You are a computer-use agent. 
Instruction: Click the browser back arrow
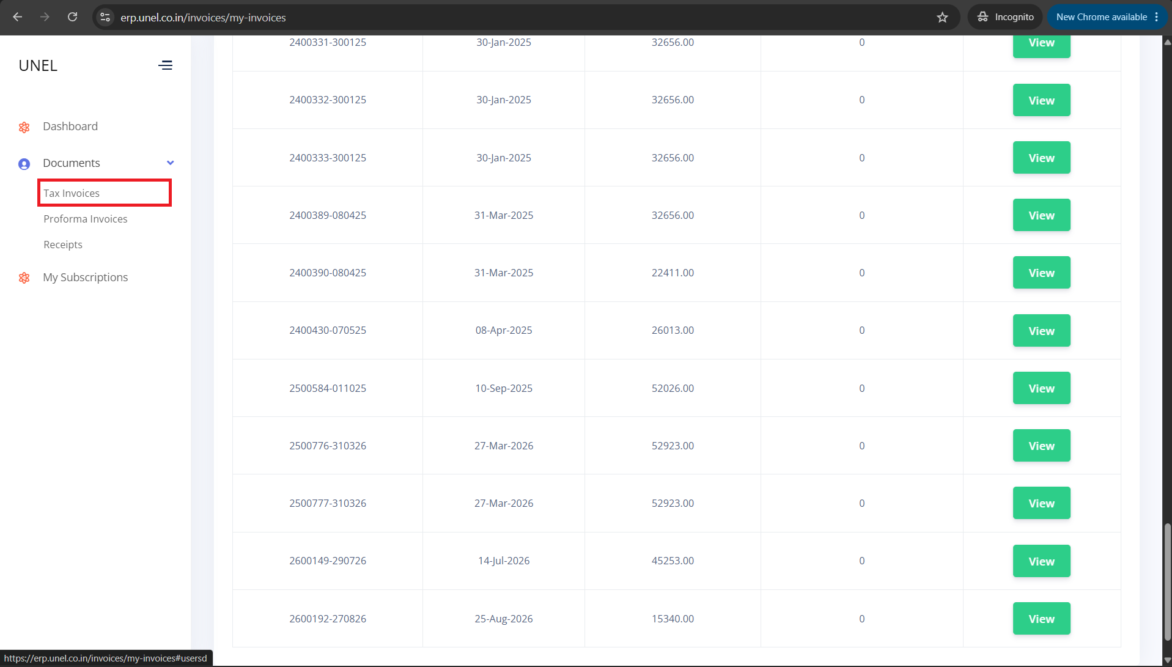point(18,17)
